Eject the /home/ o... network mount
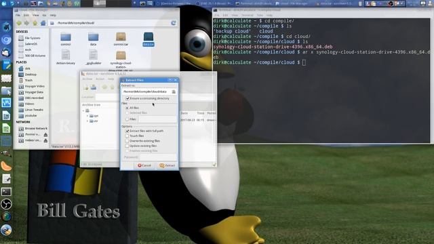 coord(45,134)
